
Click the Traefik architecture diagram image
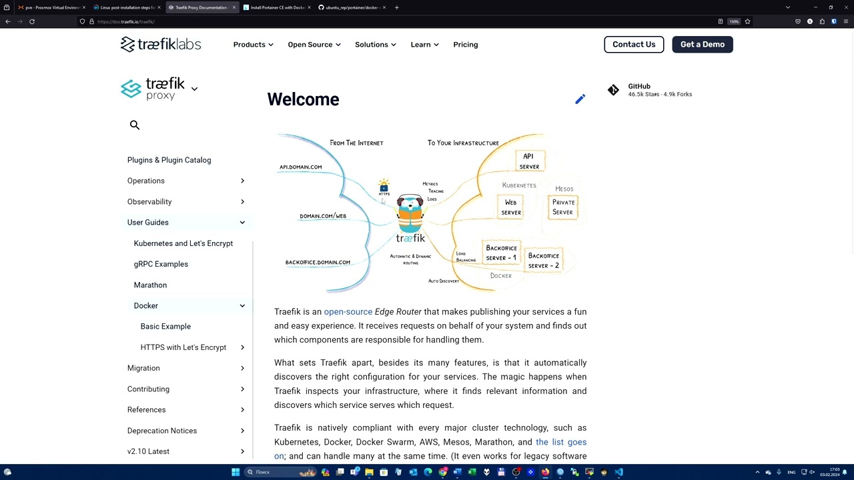point(430,213)
